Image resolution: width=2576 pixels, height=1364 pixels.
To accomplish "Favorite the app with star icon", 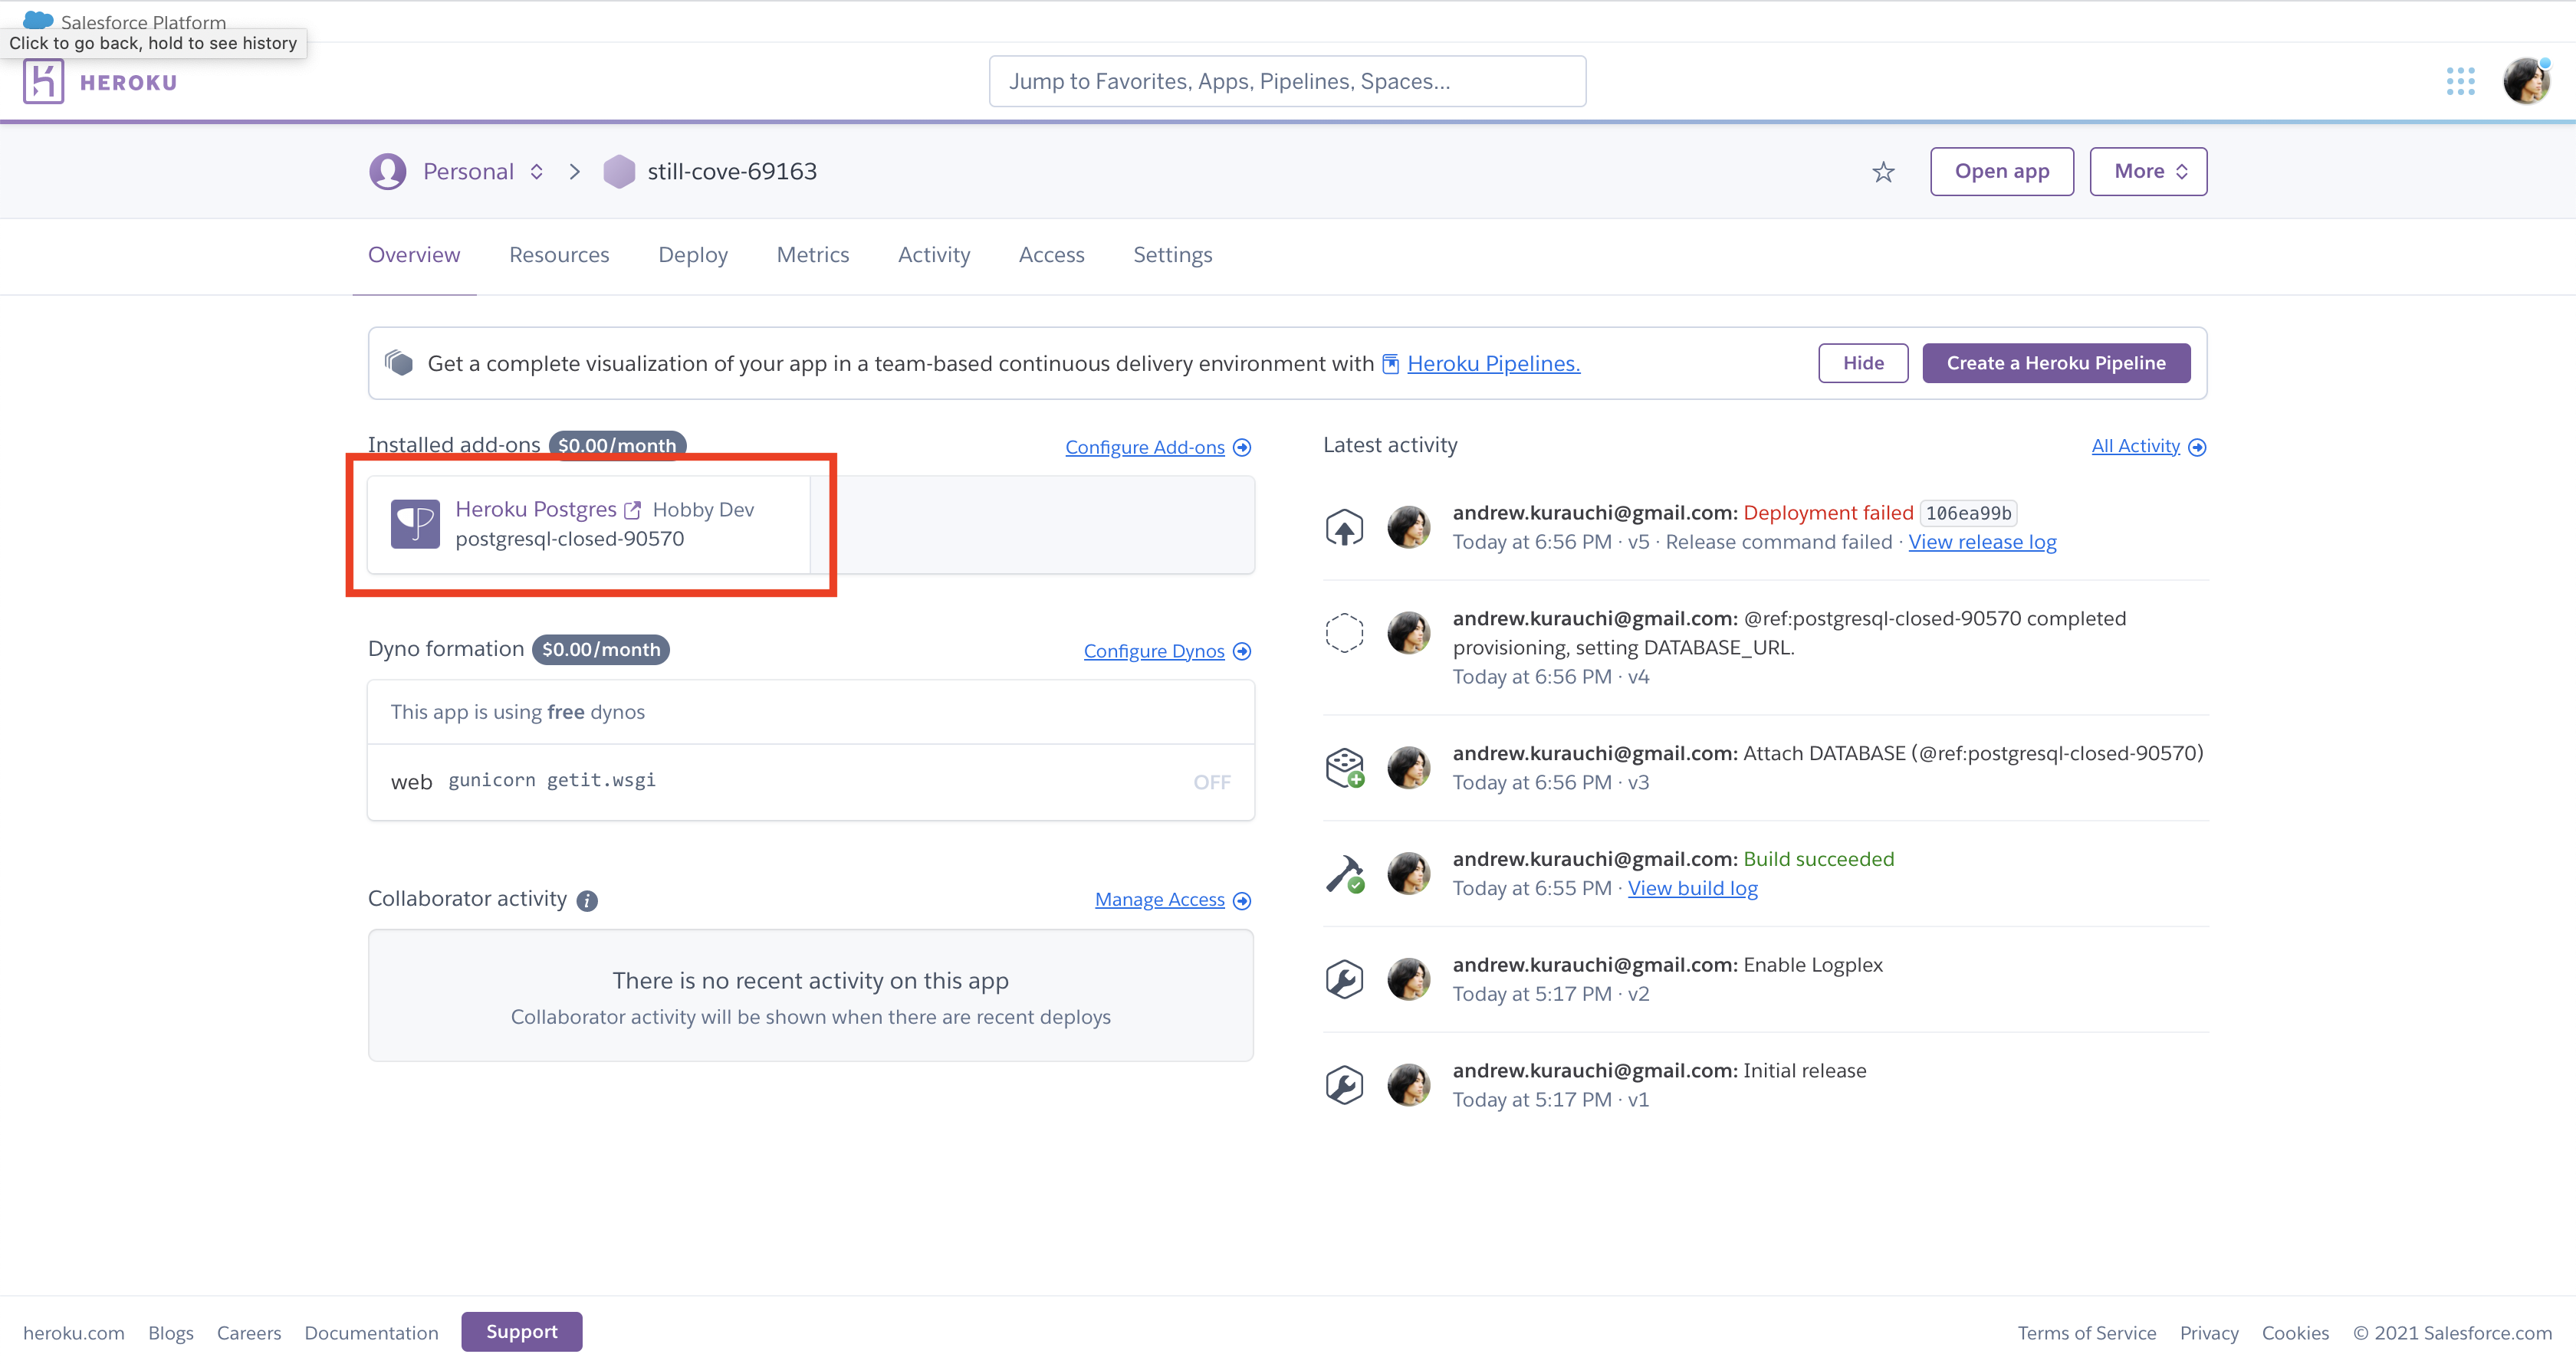I will pos(1883,172).
